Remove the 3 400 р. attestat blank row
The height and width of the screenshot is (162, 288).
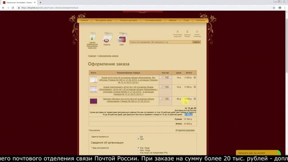pos(195,78)
